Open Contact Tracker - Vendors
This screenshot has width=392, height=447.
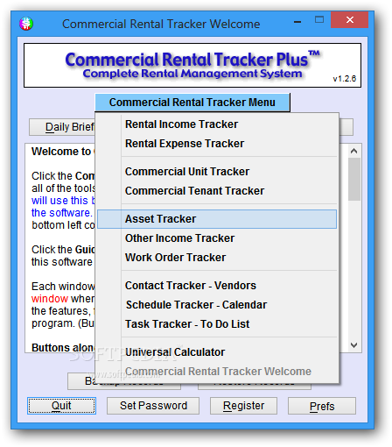tap(217, 286)
